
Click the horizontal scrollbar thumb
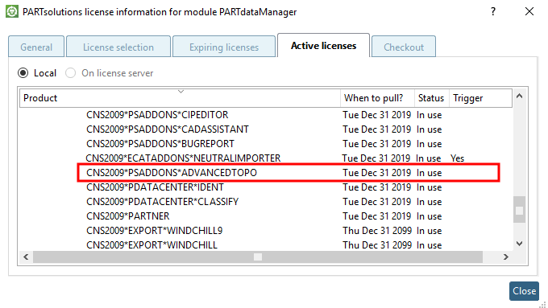pos(258,257)
